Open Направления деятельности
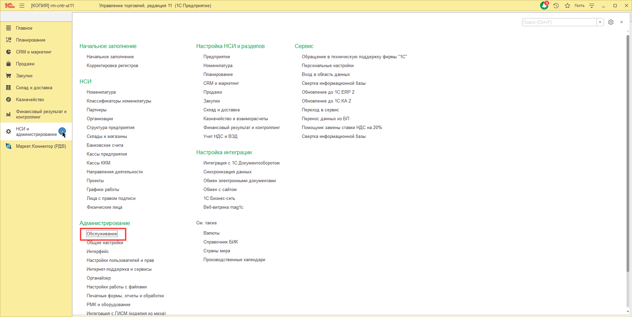Viewport: 632px width, 317px height. tap(115, 172)
